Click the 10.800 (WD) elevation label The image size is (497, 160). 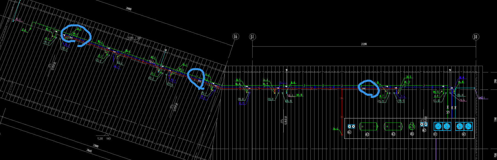[134, 38]
